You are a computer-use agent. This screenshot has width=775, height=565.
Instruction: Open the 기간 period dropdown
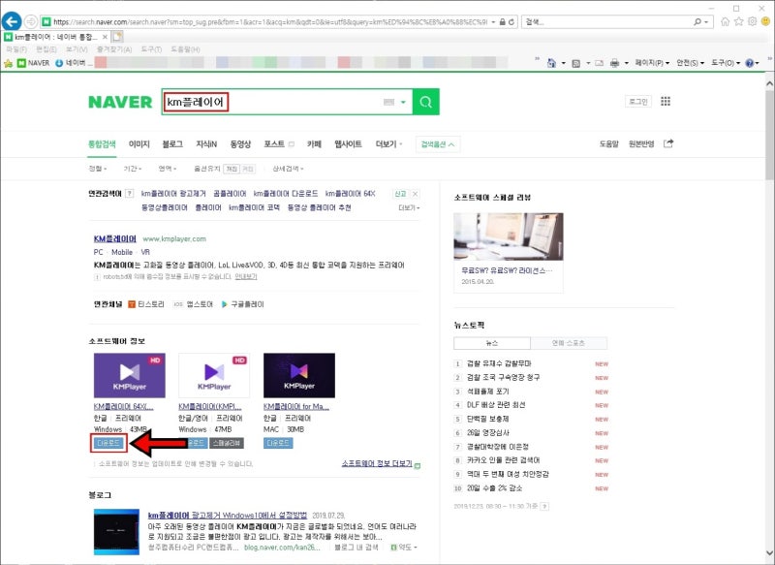coord(132,169)
